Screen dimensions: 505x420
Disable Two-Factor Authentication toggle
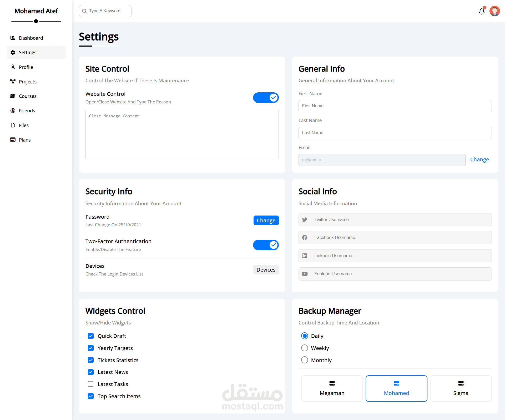tap(266, 245)
